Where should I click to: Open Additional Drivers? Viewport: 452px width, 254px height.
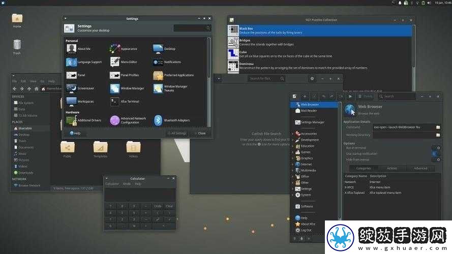tap(83, 120)
